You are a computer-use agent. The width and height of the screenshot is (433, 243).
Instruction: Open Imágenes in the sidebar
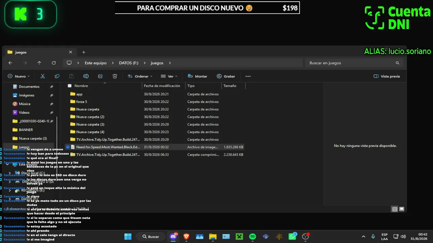(26, 95)
